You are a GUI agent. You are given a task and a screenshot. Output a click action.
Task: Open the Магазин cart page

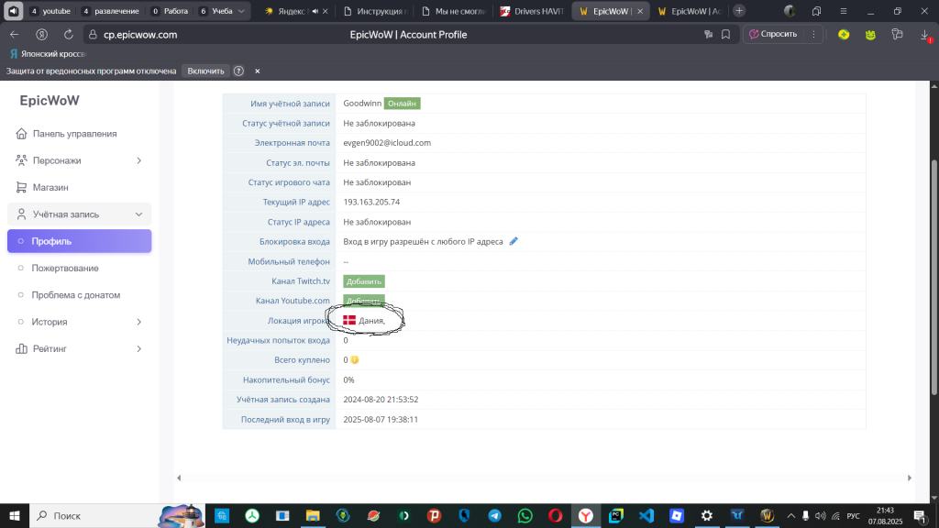point(50,187)
